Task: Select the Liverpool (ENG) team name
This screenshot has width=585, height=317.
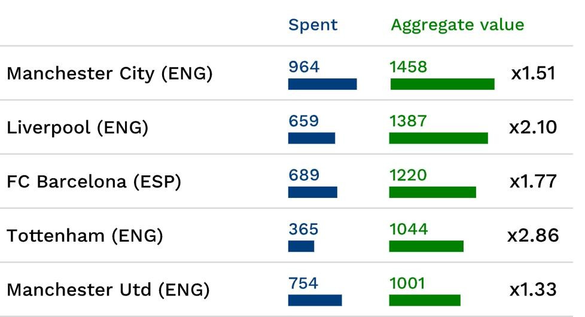Action: pos(77,128)
